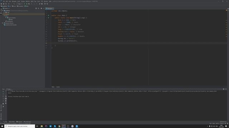Select Scratches and Consoles
Image resolution: width=229 pixels, height=128 pixels.
tap(10, 25)
